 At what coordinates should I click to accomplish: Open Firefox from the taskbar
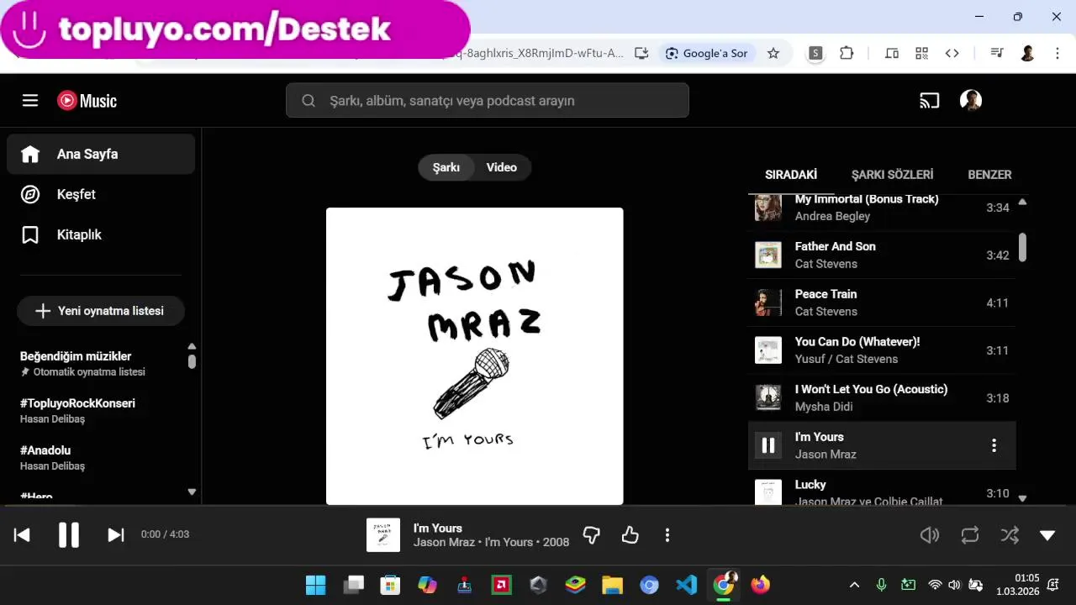tap(761, 585)
